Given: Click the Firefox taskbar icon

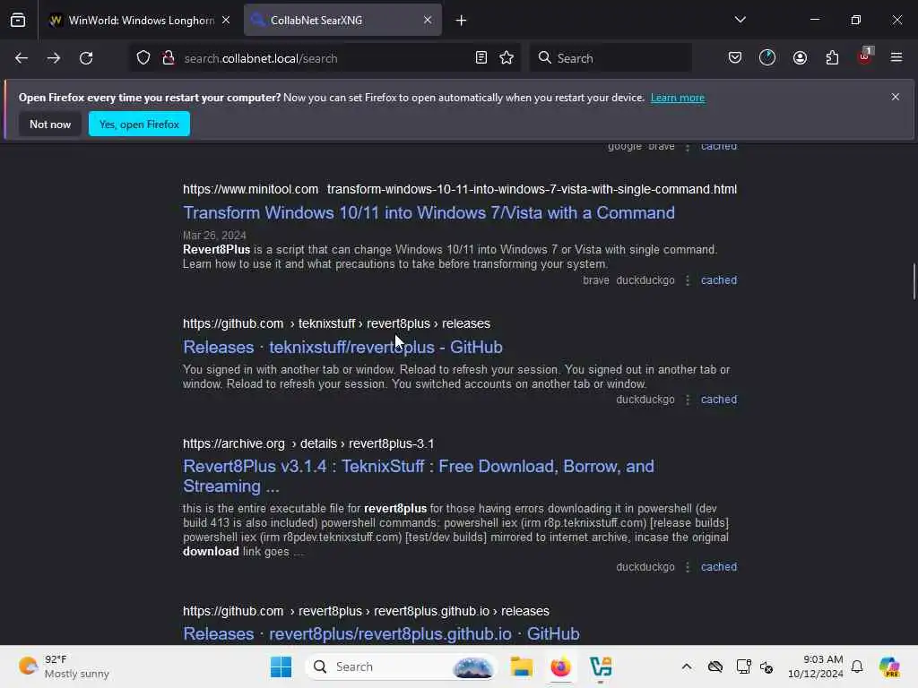Looking at the screenshot, I should pyautogui.click(x=561, y=666).
